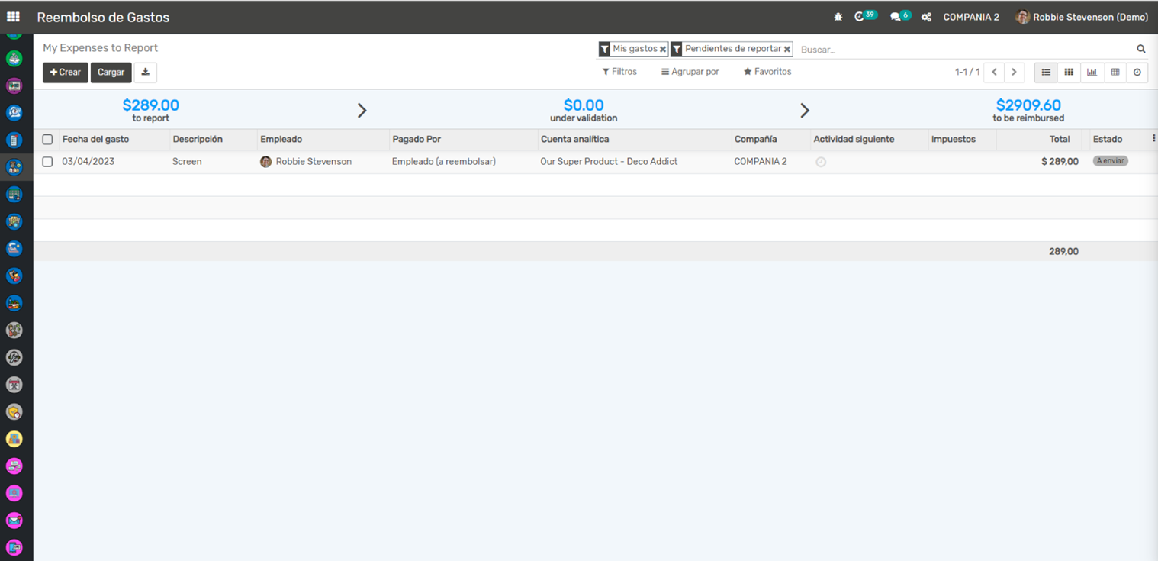Image resolution: width=1158 pixels, height=561 pixels.
Task: Open Robbie Stevenson user menu
Action: click(1082, 17)
